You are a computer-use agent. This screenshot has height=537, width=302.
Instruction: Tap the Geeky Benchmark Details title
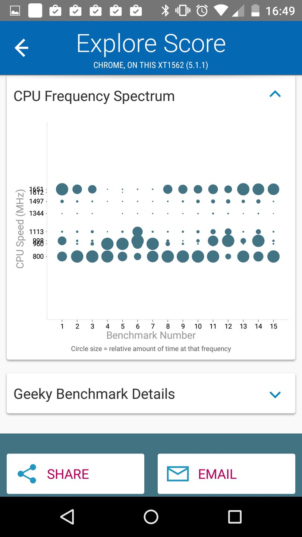tap(94, 394)
